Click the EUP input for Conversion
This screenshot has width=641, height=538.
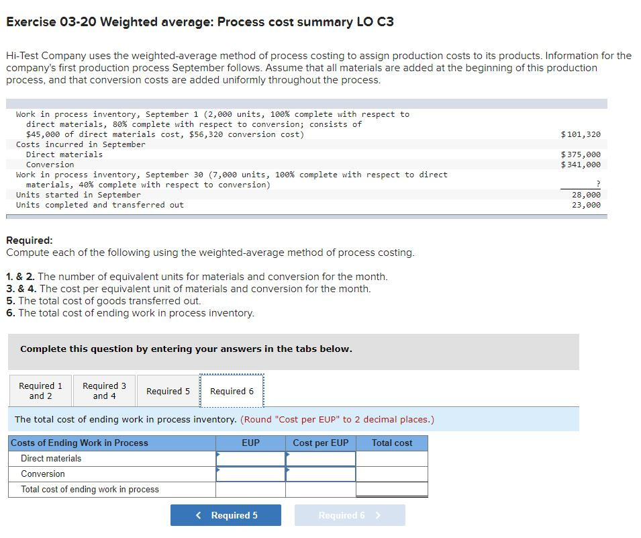click(250, 474)
